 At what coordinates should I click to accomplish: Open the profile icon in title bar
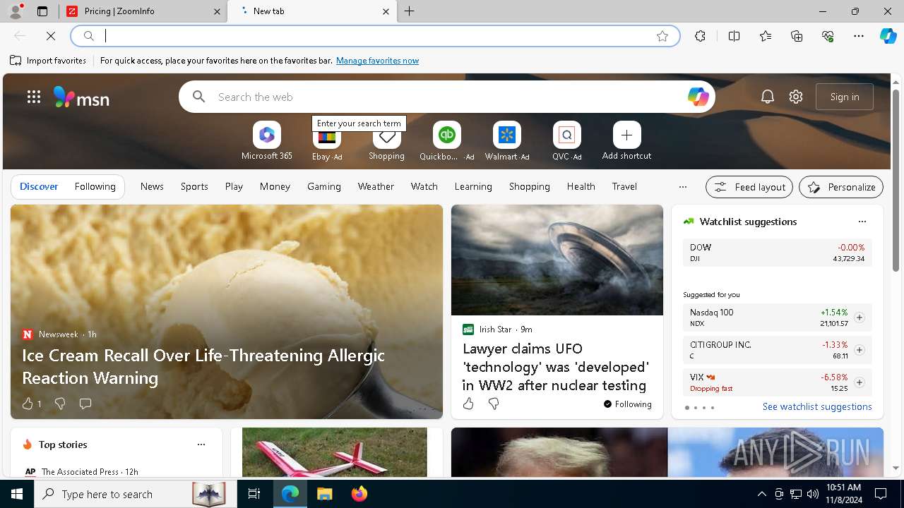click(x=15, y=11)
